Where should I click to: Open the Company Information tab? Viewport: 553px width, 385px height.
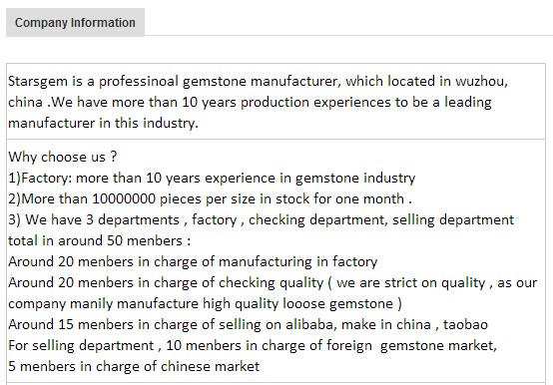[x=75, y=23]
